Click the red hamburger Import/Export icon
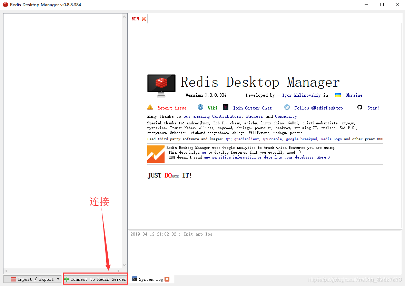Screen dimensions: 405x286 [13, 279]
